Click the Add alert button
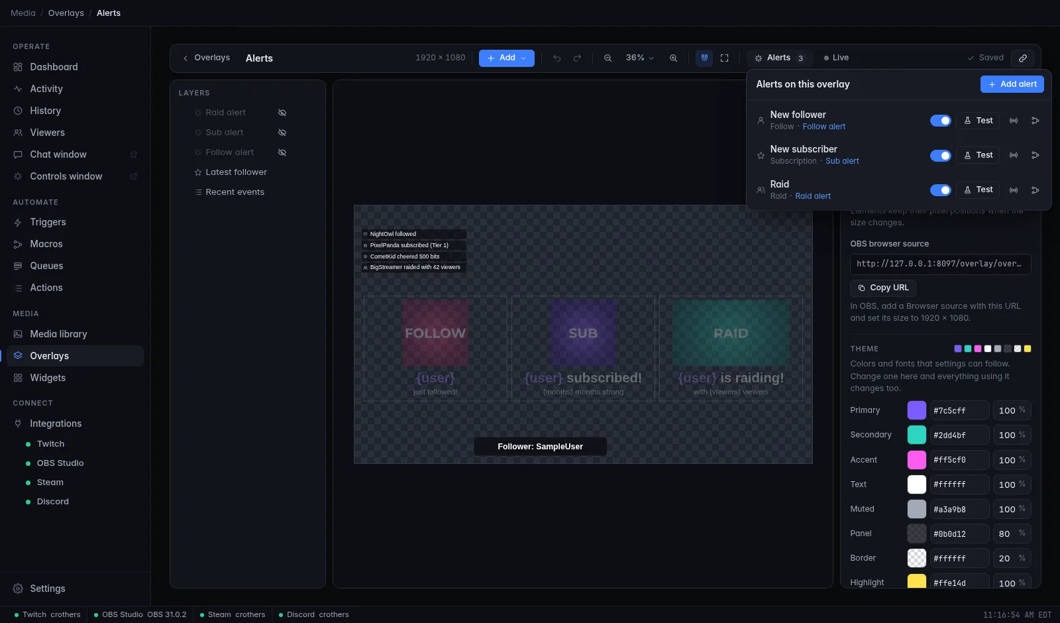 click(x=1012, y=84)
